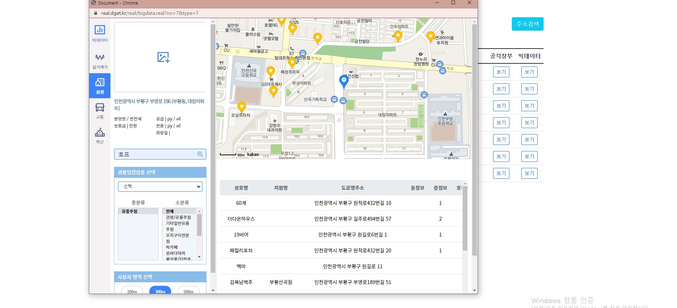Image resolution: width=677 pixels, height=308 pixels.
Task: Click the add image placeholder icon
Action: click(163, 57)
